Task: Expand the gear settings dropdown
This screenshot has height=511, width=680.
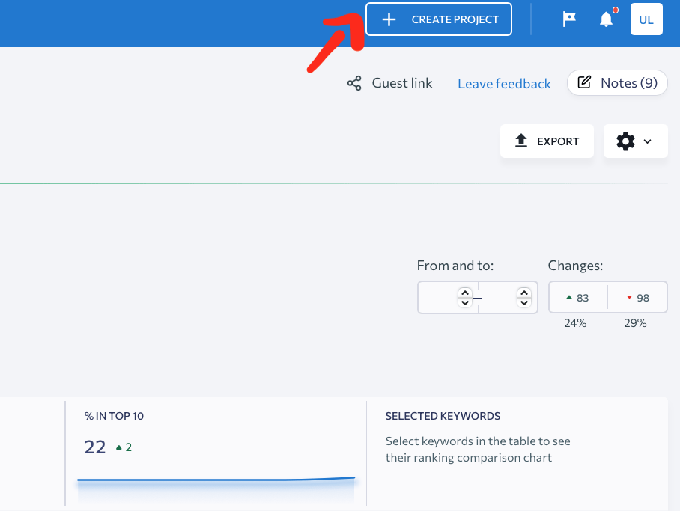Action: pos(635,141)
